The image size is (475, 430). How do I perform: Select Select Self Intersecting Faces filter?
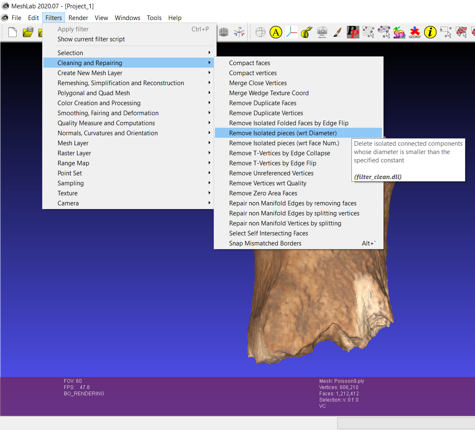[298, 233]
